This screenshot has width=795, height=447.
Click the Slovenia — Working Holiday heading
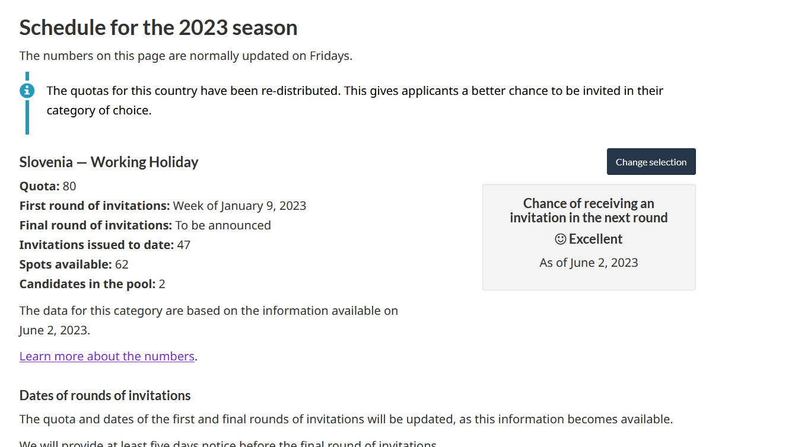click(x=109, y=162)
